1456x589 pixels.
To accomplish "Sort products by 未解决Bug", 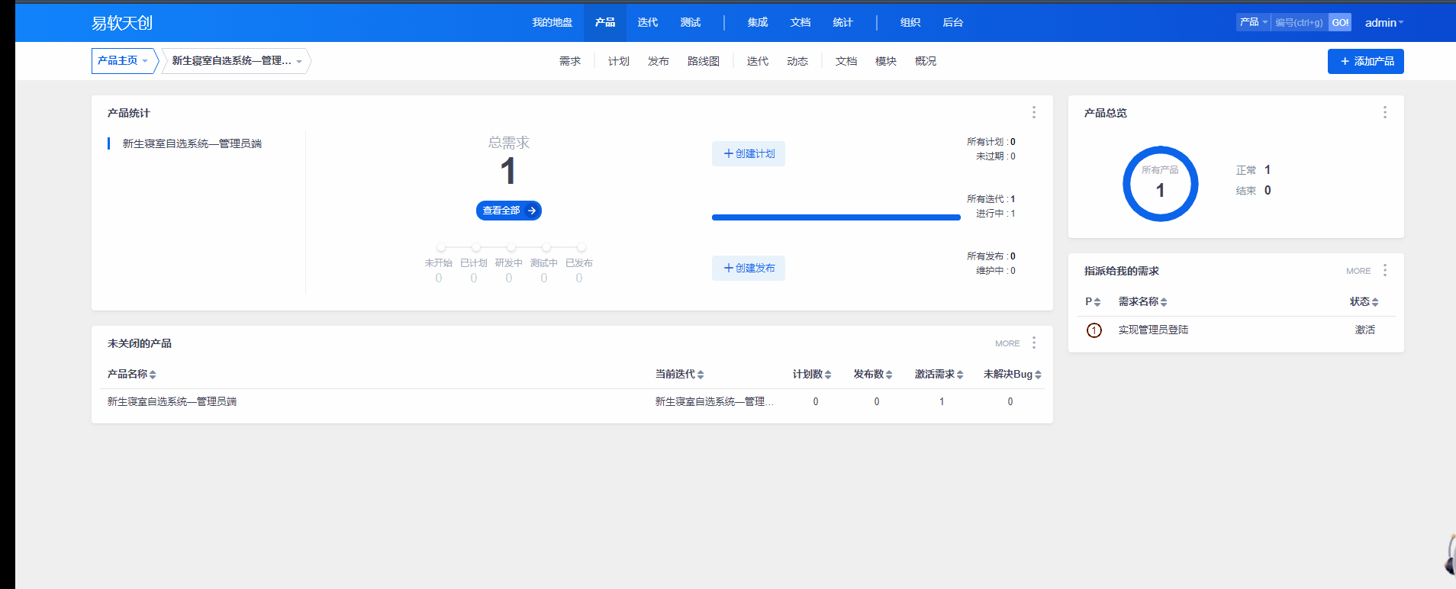I will coord(1013,374).
